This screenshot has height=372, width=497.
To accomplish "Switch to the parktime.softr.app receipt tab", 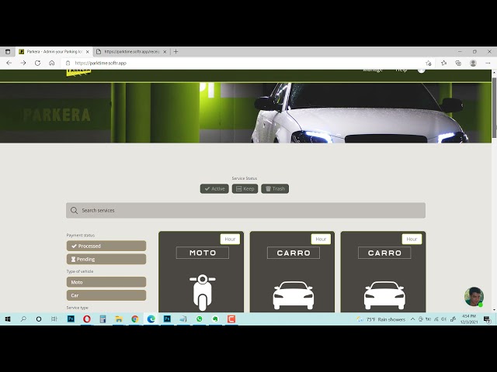I will (x=131, y=52).
